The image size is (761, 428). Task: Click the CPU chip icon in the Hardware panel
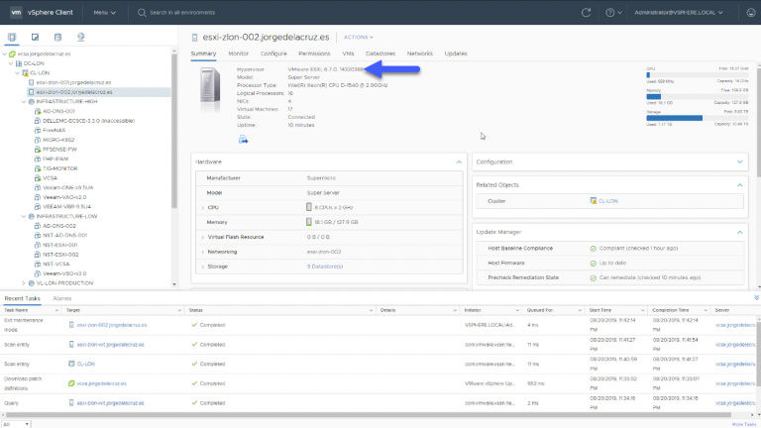309,207
